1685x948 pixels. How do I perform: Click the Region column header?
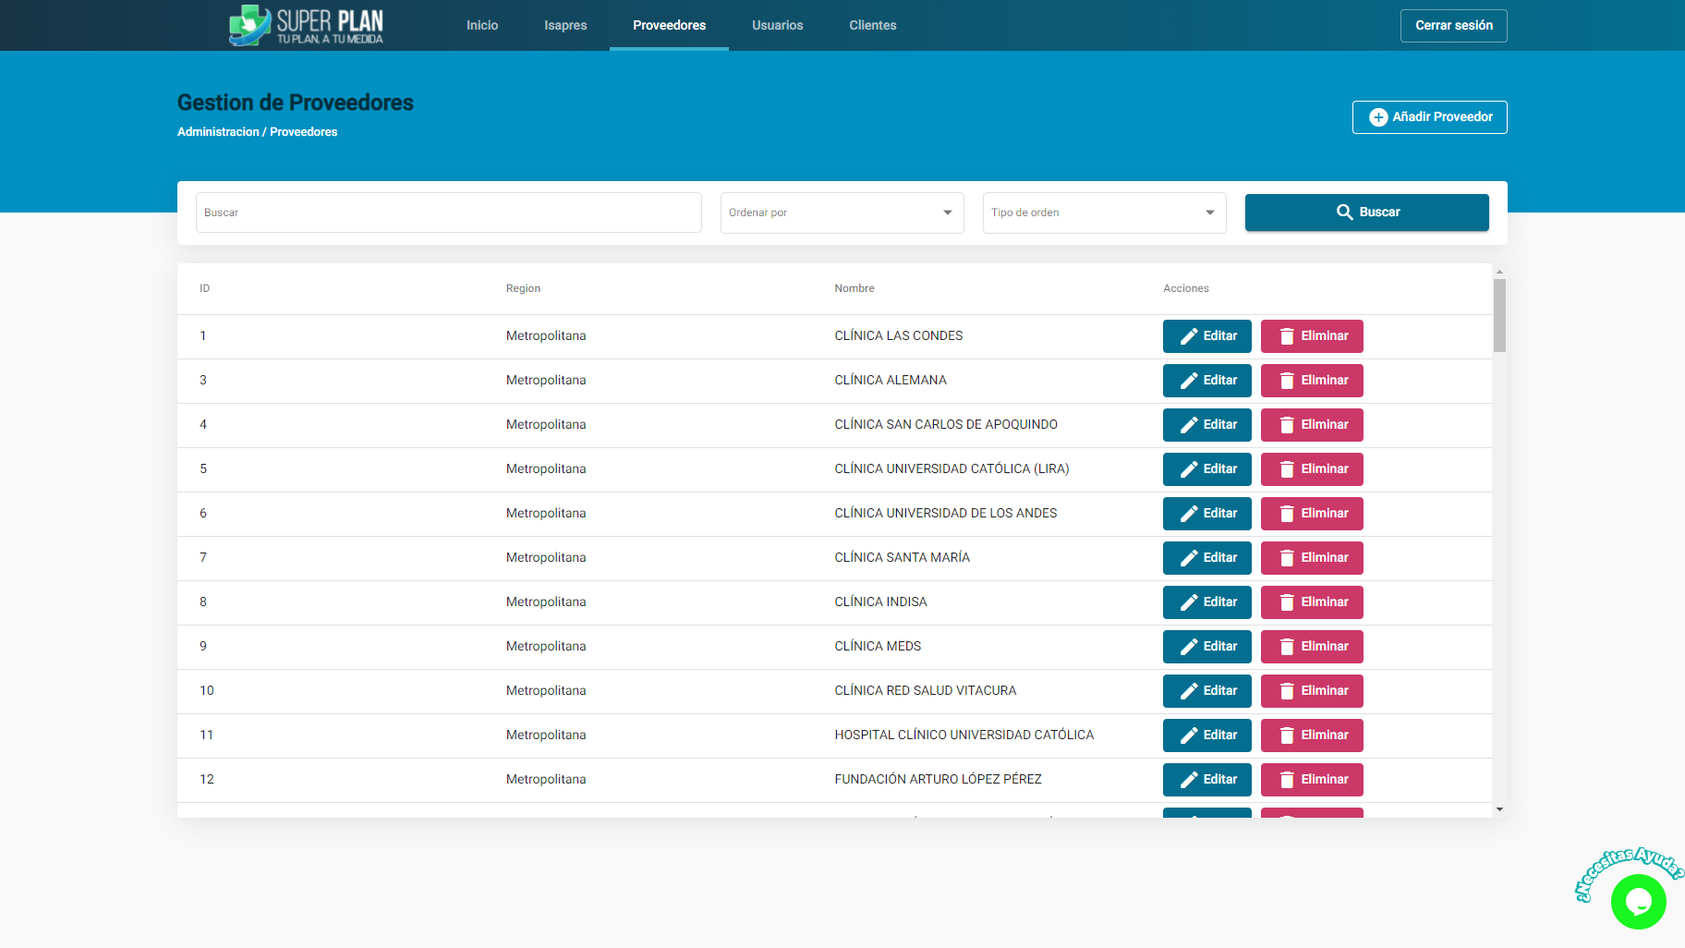tap(523, 288)
